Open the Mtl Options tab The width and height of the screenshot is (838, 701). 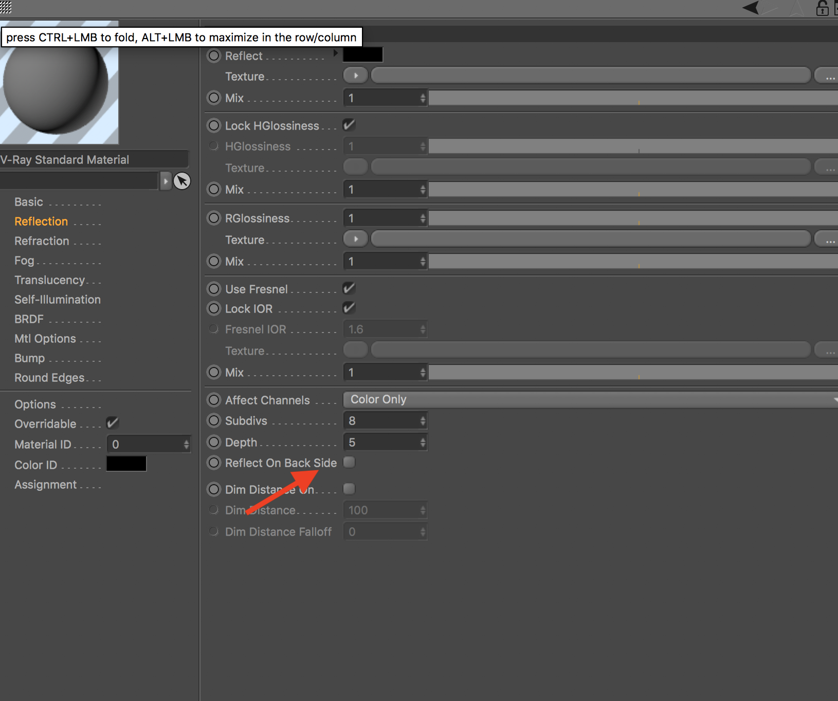pos(45,339)
